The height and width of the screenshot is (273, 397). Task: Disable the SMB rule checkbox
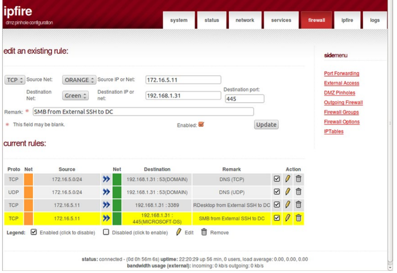click(x=276, y=217)
